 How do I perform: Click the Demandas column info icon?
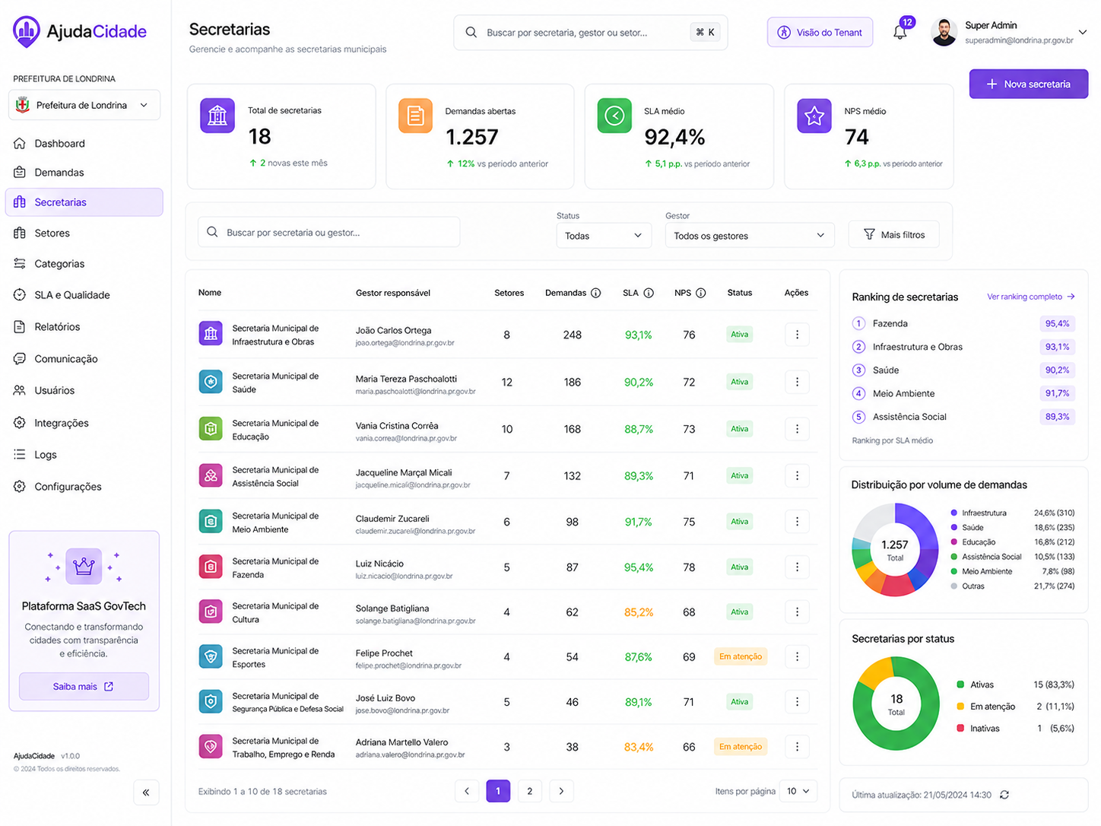pyautogui.click(x=596, y=293)
